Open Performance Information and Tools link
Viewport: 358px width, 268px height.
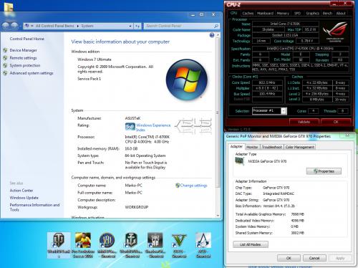point(34,207)
